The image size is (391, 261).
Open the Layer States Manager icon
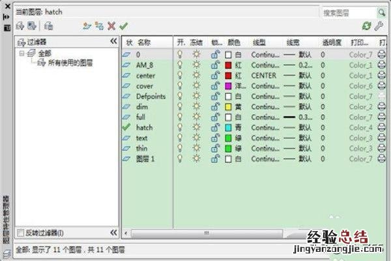pos(48,26)
